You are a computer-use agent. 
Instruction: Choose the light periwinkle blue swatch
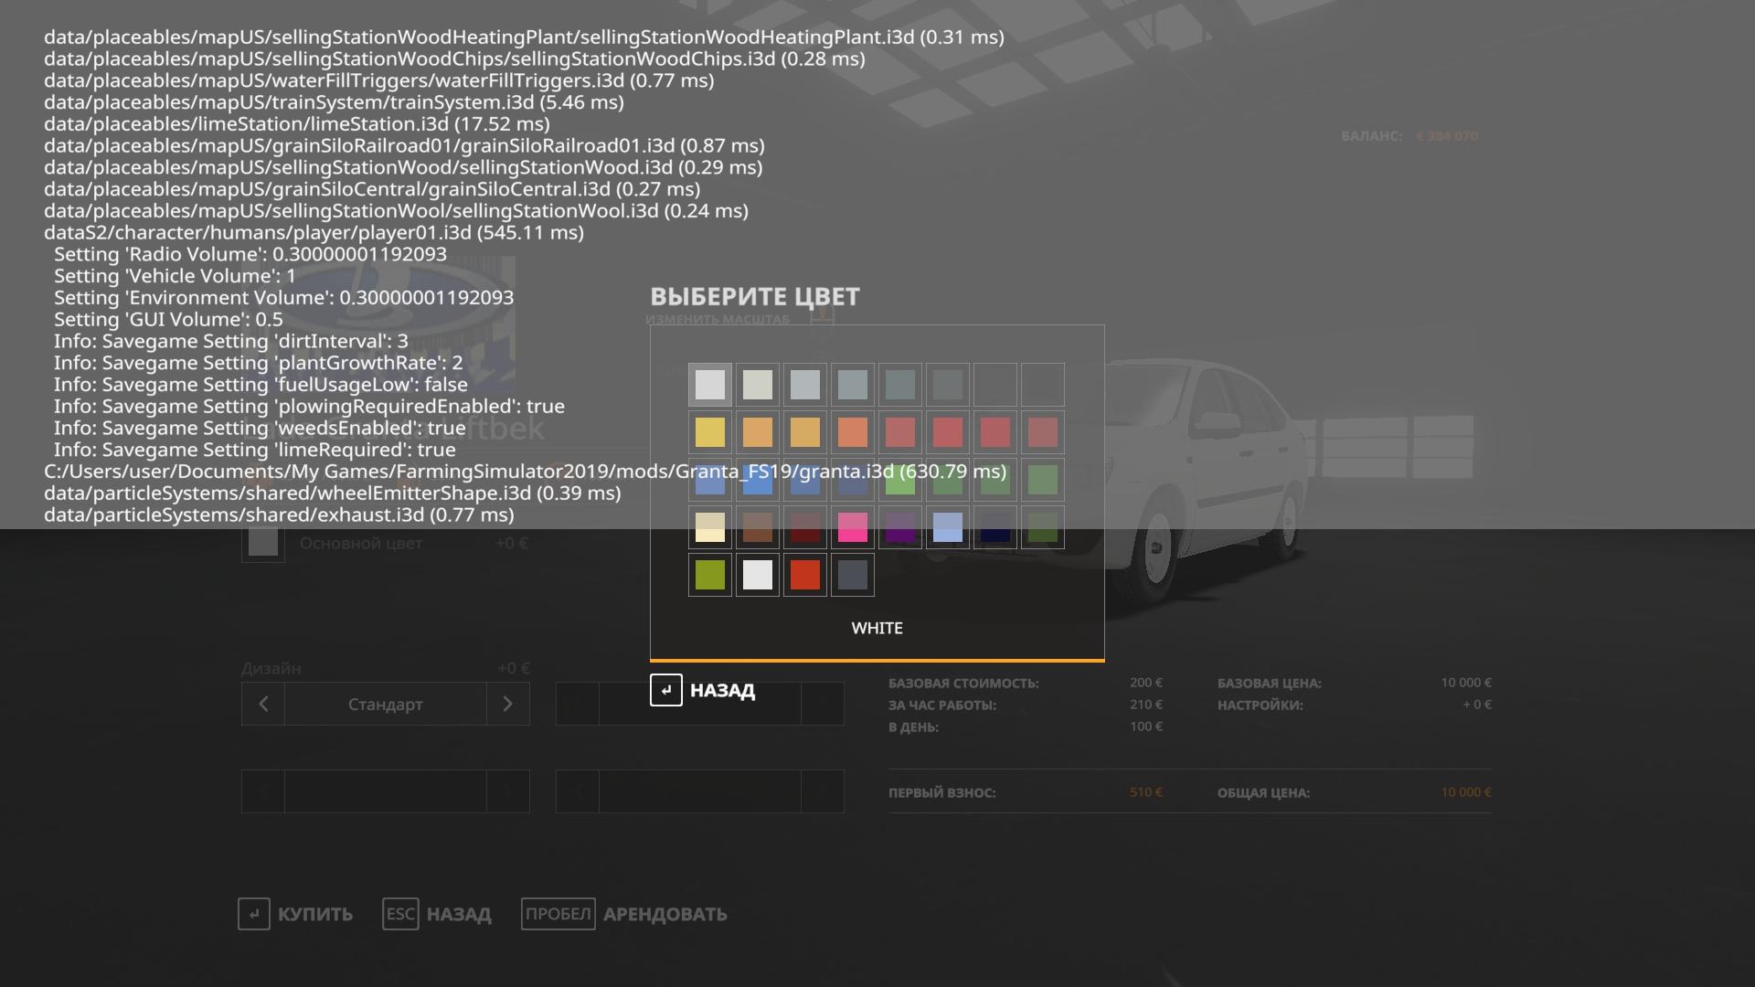point(948,527)
